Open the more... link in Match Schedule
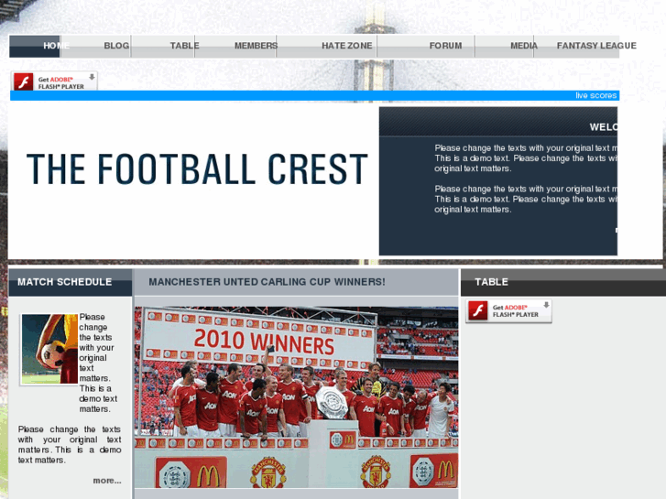The image size is (666, 499). point(107,481)
